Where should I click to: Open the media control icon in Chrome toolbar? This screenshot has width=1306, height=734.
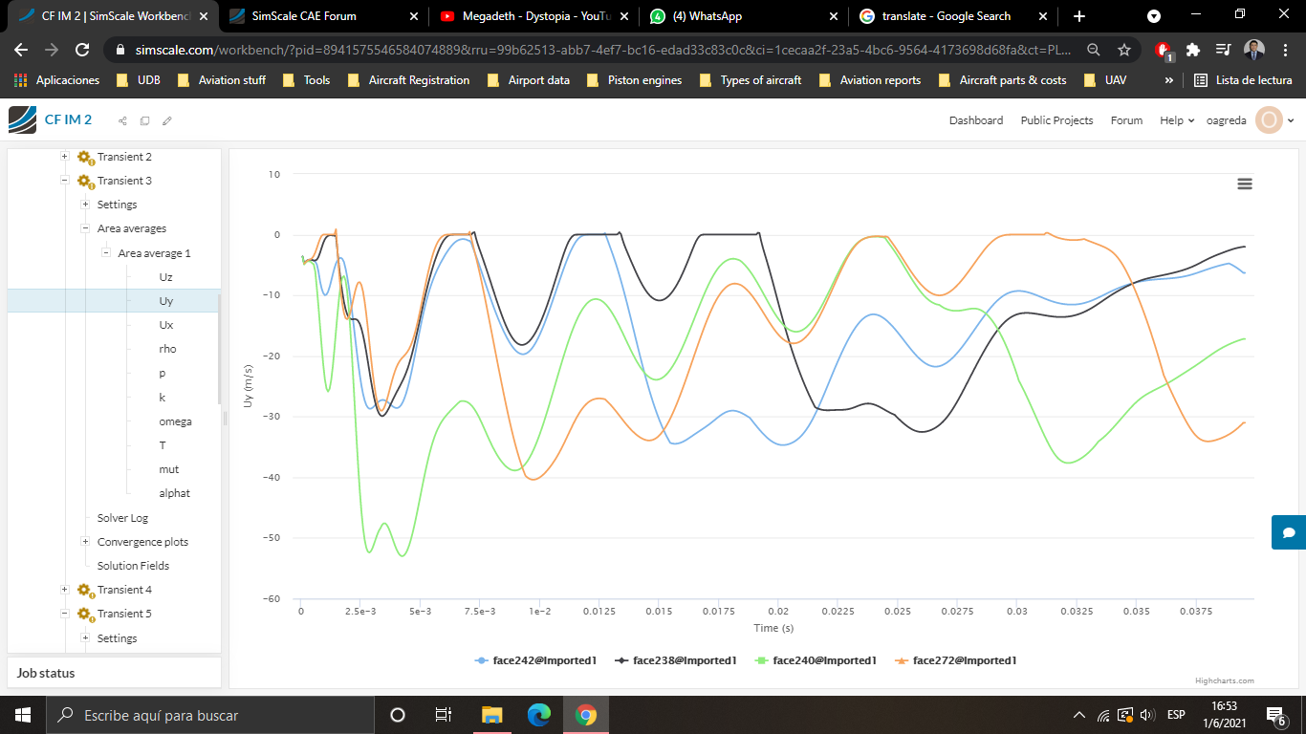coord(1224,50)
